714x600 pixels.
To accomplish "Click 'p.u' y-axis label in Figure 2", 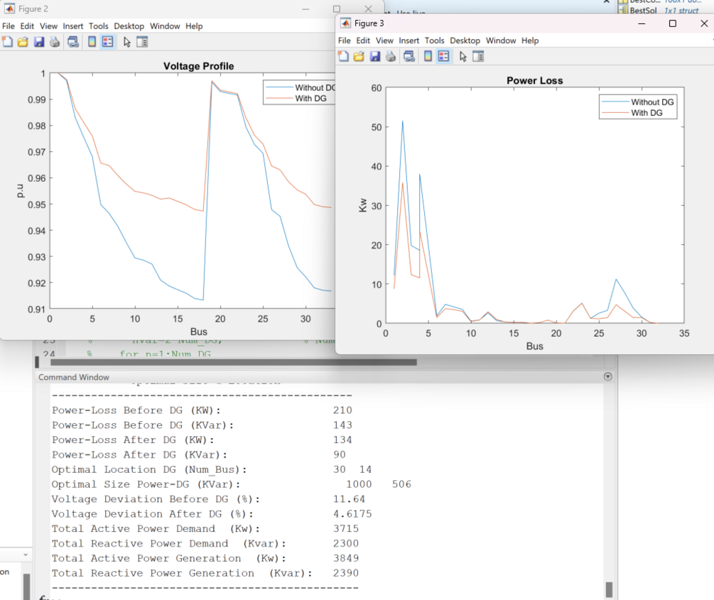I will pos(20,191).
